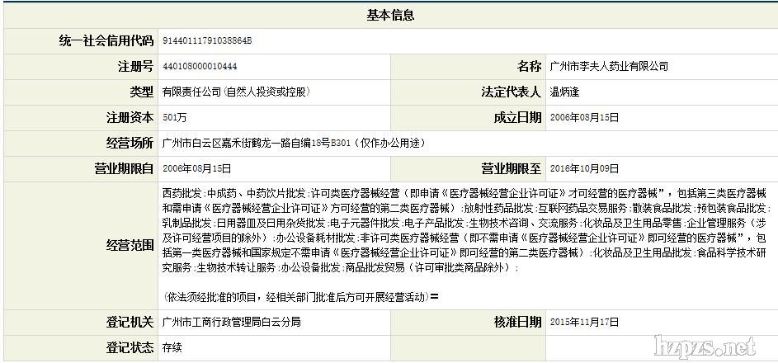778x363 pixels.
Task: Select the 经营场所 address in 白云区
Action: pyautogui.click(x=294, y=143)
